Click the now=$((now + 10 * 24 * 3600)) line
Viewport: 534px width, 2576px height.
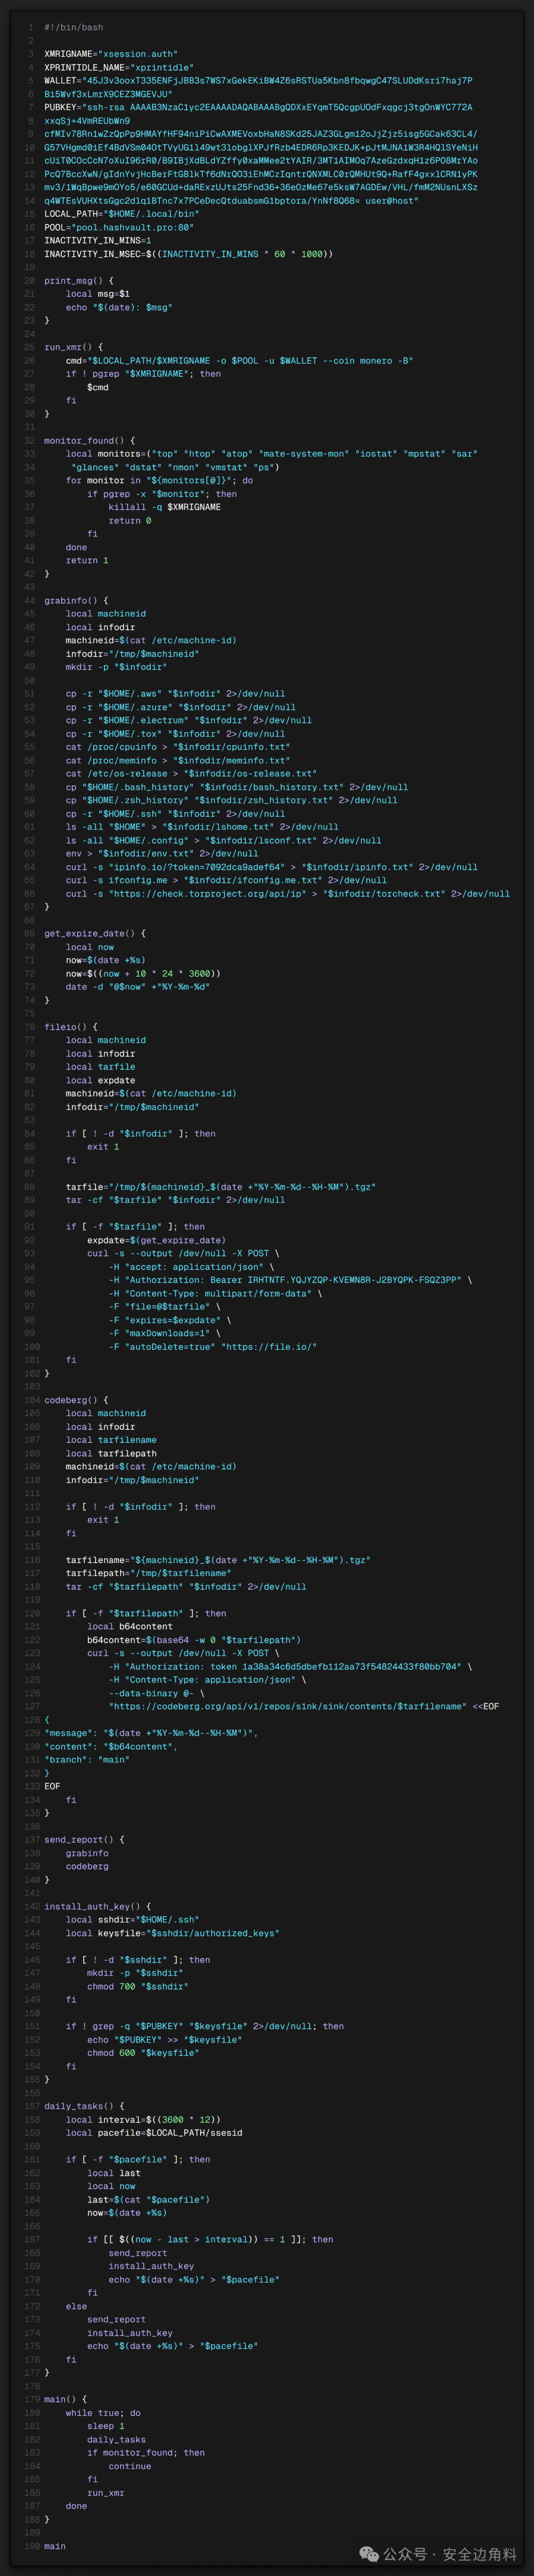tap(143, 973)
